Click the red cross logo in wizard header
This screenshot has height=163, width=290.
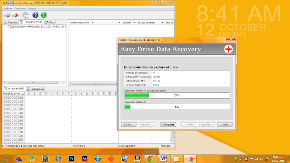coord(228,49)
